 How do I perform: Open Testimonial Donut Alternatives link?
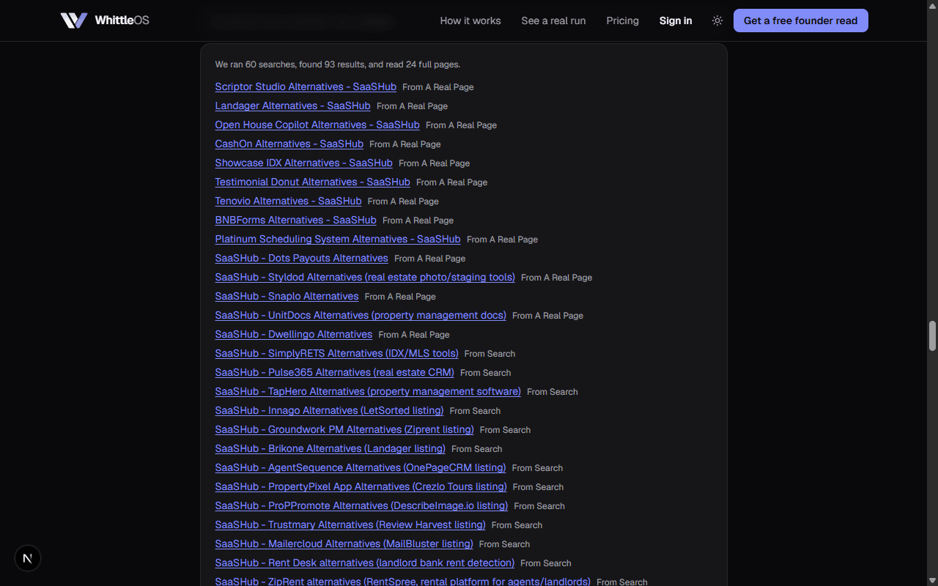pos(312,182)
